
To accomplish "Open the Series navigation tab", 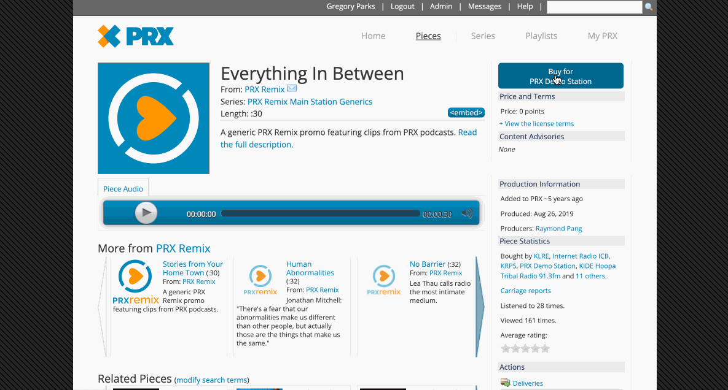I will pos(483,36).
